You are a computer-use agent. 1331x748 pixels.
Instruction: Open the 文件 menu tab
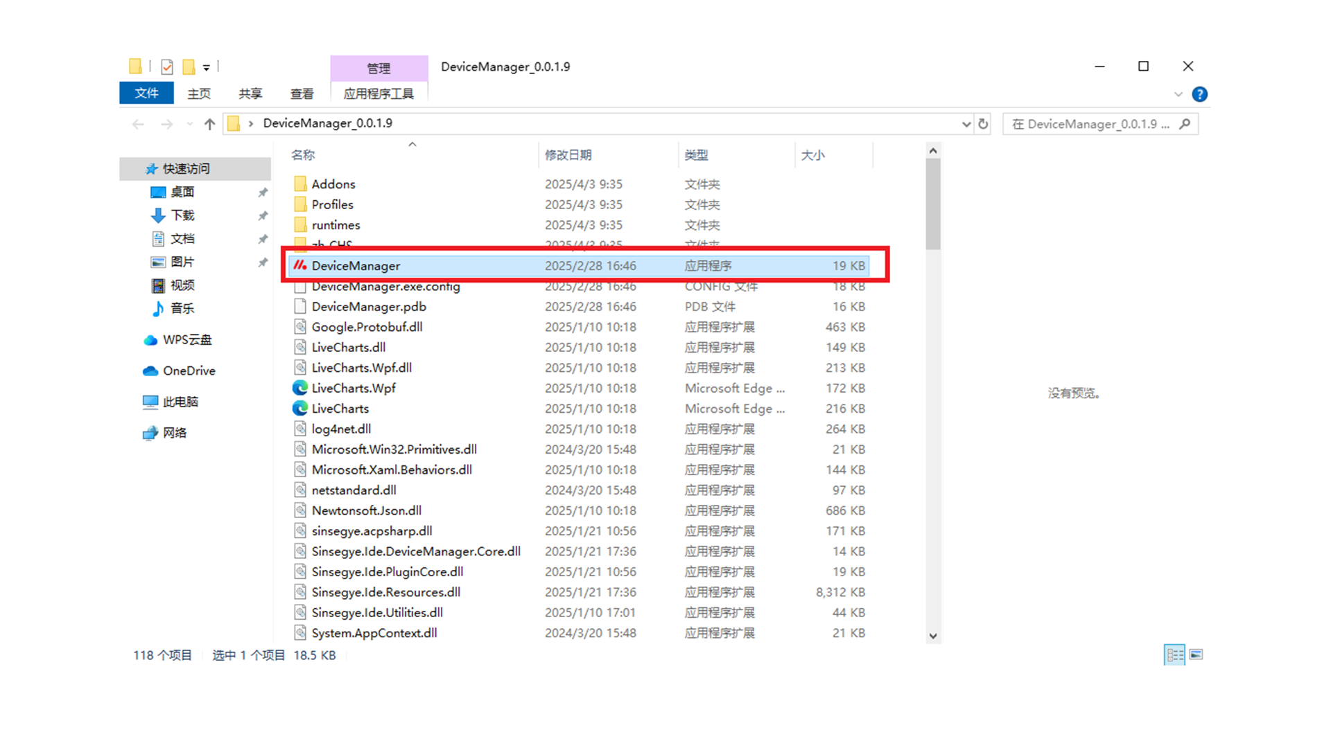[x=146, y=93]
